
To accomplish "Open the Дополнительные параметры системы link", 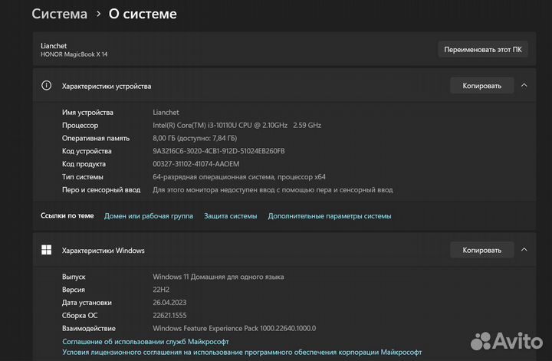I will pyautogui.click(x=330, y=216).
